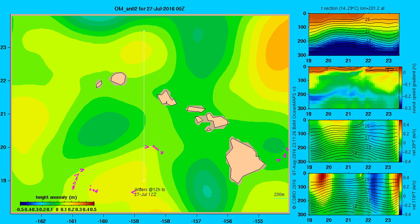Click the '200m' scale label

click(279, 195)
